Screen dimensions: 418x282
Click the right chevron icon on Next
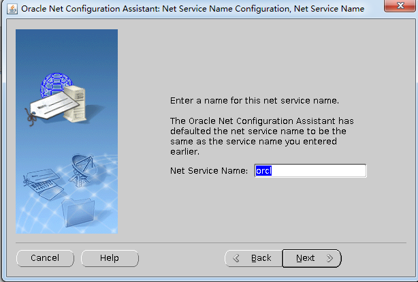(x=329, y=258)
